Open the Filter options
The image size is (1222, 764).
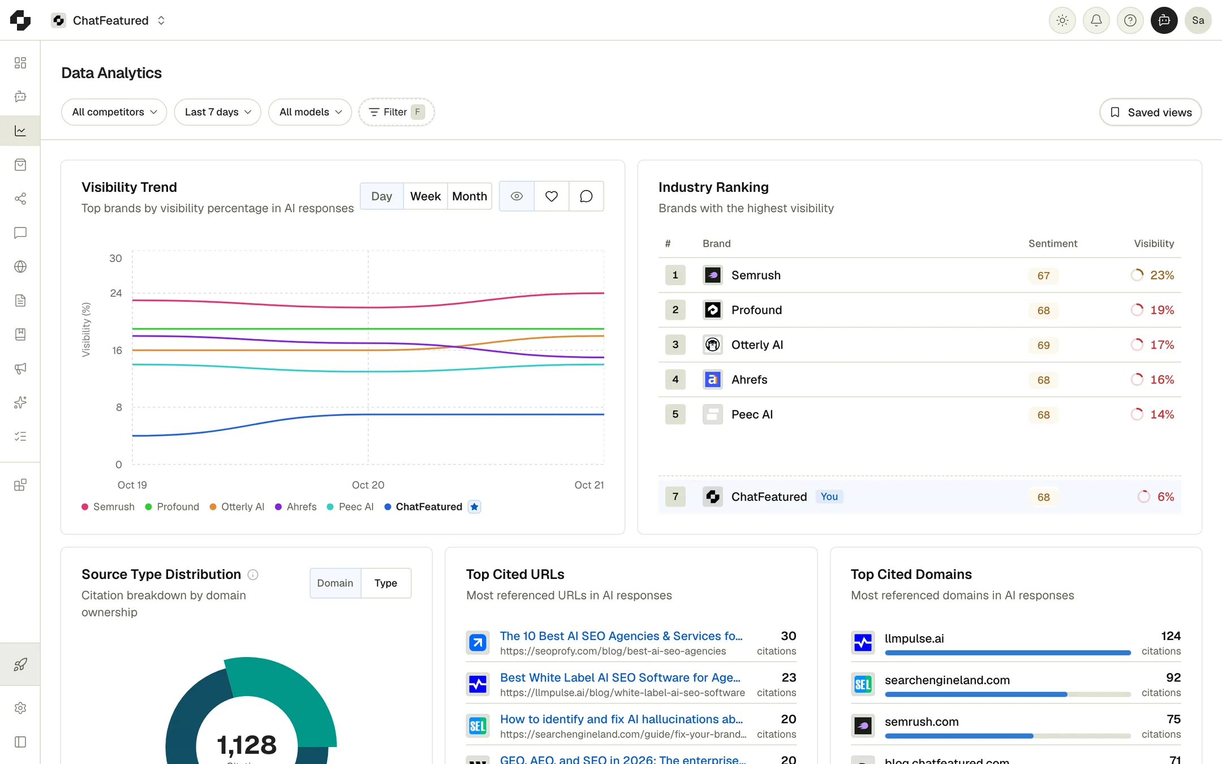click(397, 112)
